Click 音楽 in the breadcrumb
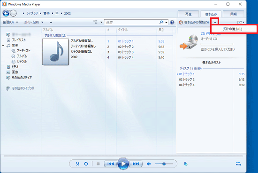Viewport: 258px width, 173px height. 46,13
